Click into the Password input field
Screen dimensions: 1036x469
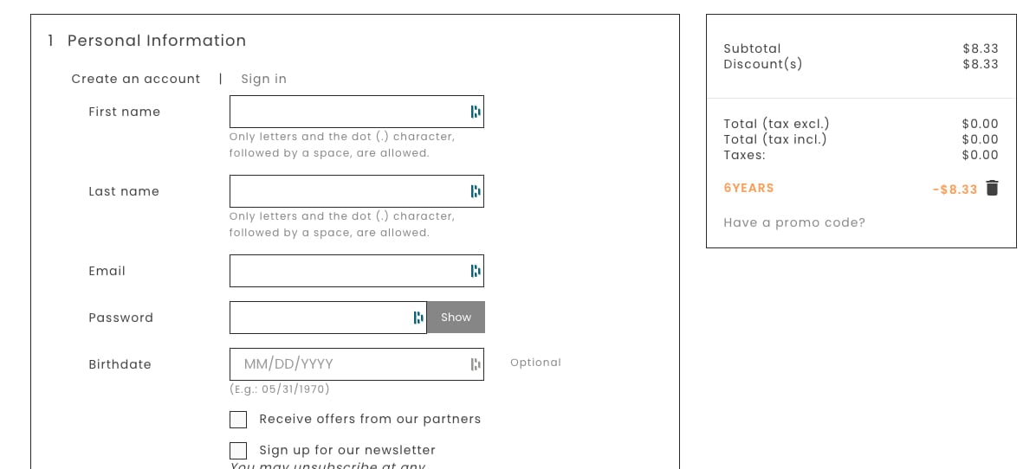click(321, 318)
